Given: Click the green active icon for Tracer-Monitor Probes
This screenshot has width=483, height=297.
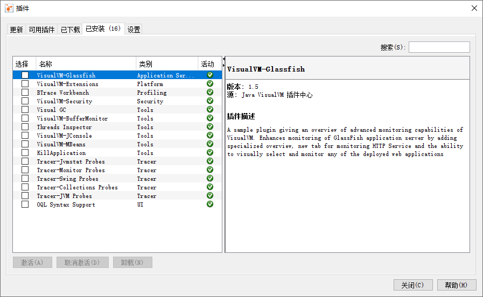Looking at the screenshot, I should point(210,170).
